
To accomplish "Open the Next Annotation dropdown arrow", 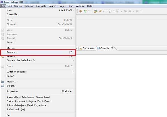I will point(114,11).
